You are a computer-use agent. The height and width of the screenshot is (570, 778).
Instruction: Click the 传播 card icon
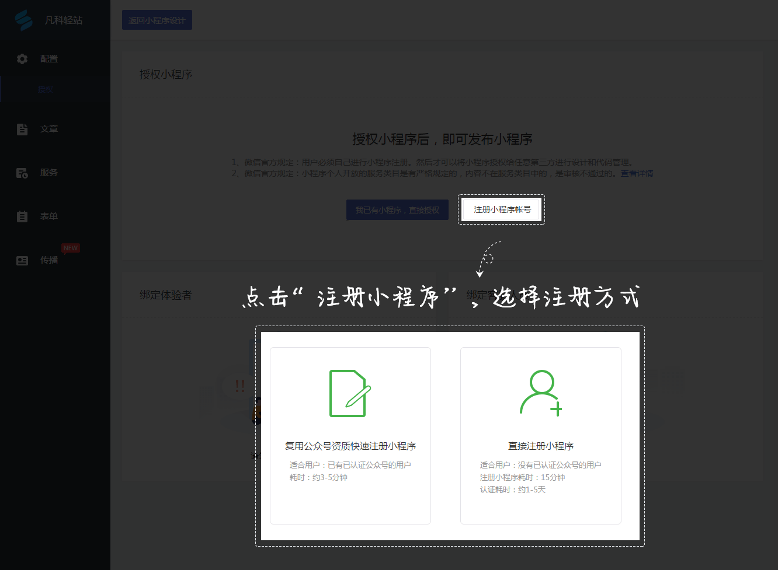[x=22, y=260]
